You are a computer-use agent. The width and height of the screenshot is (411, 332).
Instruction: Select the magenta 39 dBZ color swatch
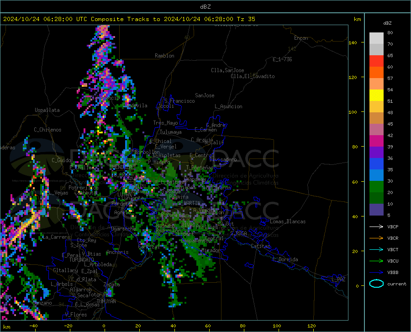pos(376,141)
